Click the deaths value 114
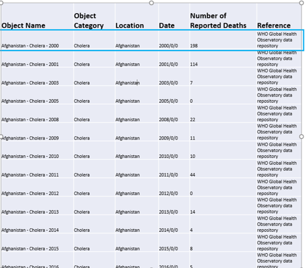The width and height of the screenshot is (306, 268). coord(194,65)
